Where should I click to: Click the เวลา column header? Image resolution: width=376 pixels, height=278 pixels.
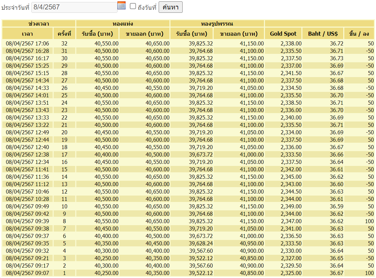(x=27, y=34)
